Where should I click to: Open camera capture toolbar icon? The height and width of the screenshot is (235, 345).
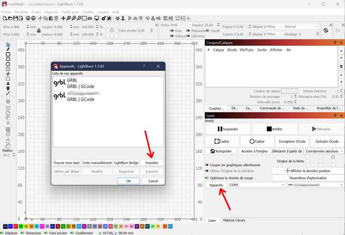point(90,18)
